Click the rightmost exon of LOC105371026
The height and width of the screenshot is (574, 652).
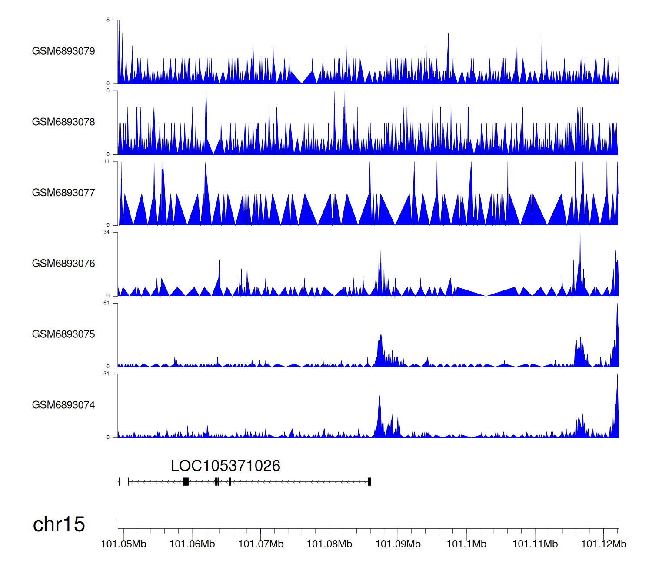click(369, 481)
